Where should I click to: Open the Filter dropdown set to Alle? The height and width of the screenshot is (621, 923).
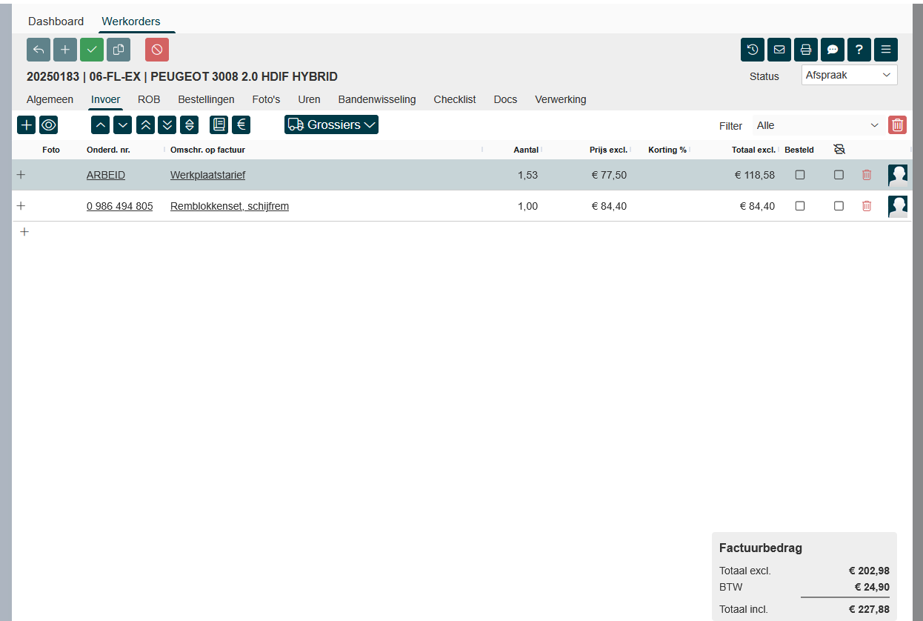(x=817, y=125)
